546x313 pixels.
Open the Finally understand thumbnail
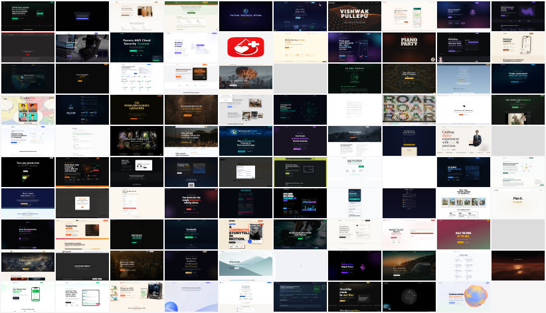coord(518,79)
